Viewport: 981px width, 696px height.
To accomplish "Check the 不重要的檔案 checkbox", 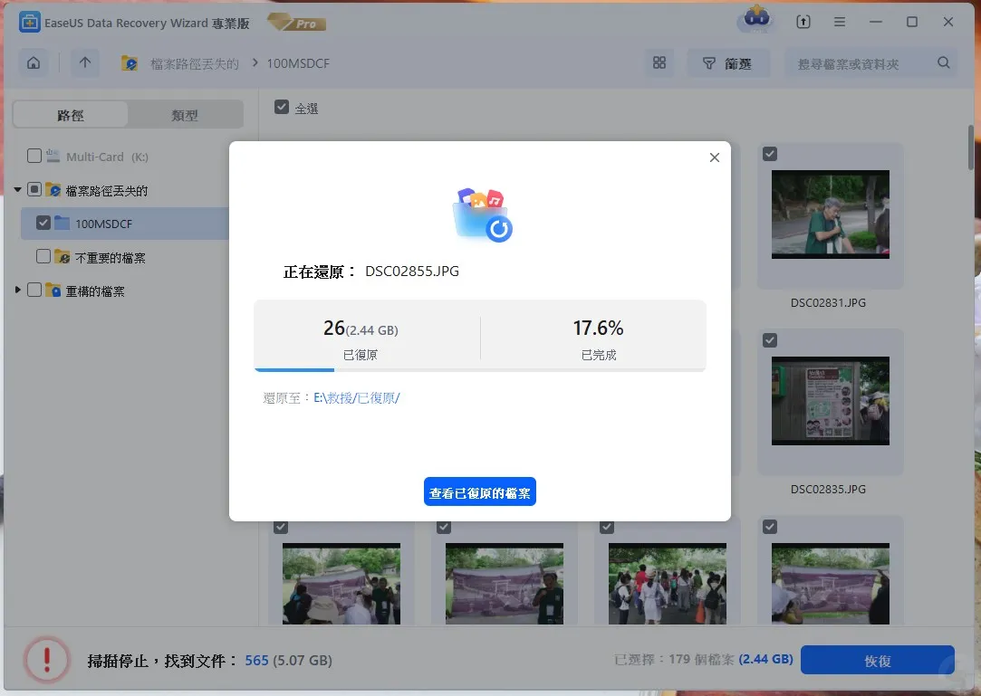I will click(x=43, y=256).
